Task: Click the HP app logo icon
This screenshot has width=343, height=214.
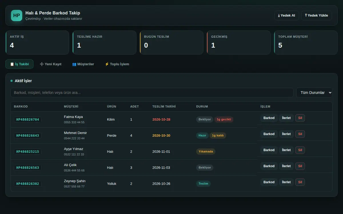Action: point(17,15)
